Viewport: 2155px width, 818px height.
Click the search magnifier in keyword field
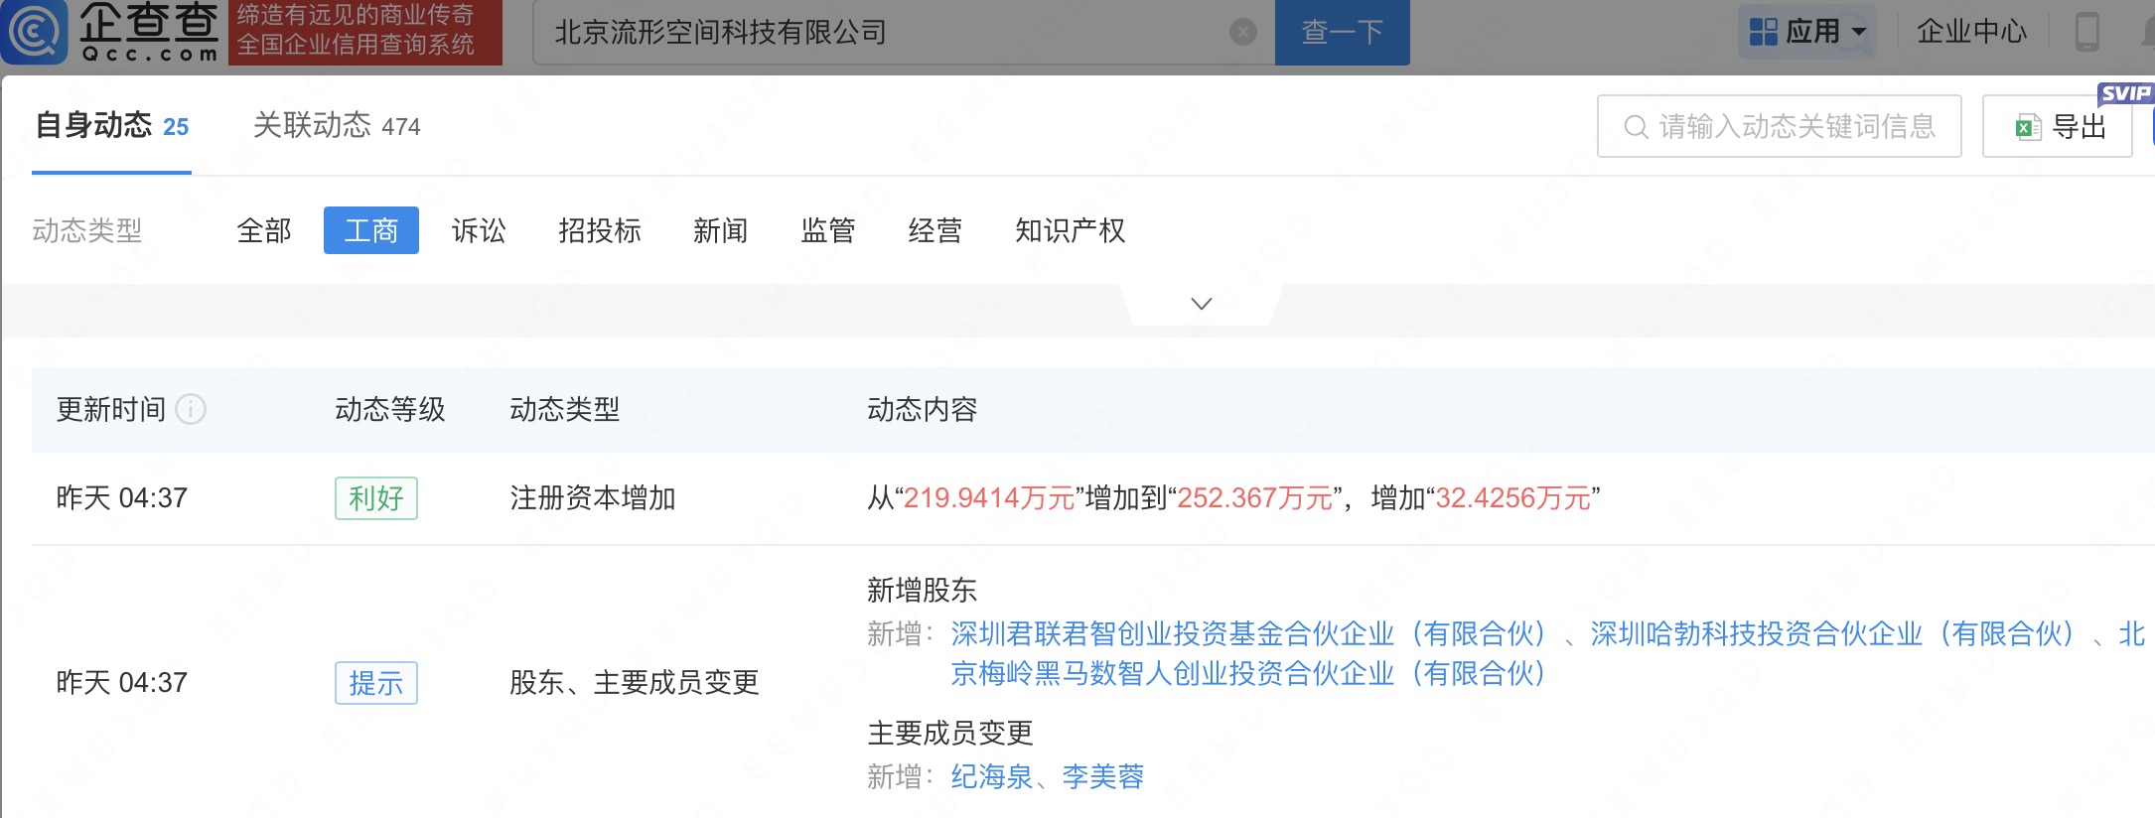(1635, 127)
